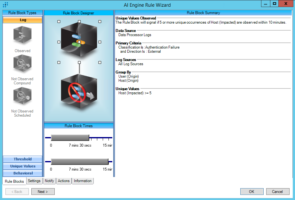This screenshot has width=295, height=200.
Task: Select the Not Observed Scheduled block icon
Action: click(22, 97)
